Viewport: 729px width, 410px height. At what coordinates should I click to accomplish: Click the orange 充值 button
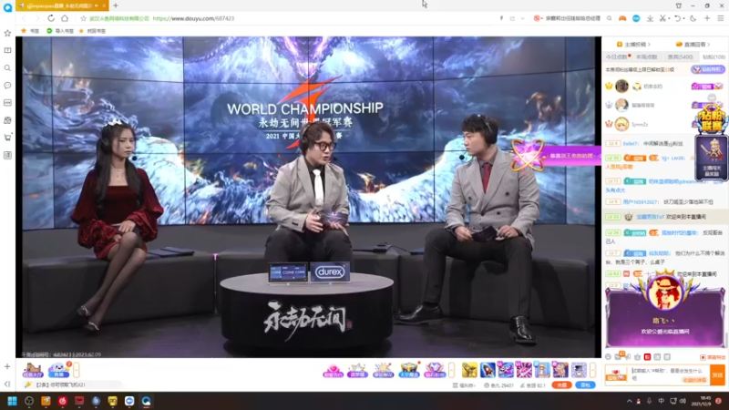coord(561,384)
